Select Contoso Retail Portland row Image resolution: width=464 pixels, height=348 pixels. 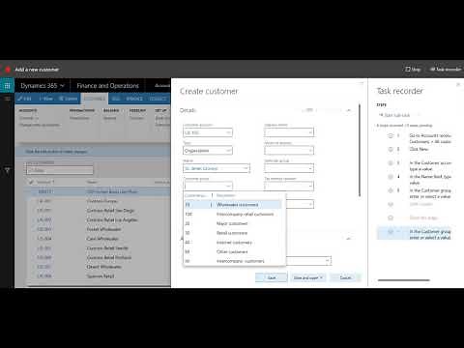click(x=99, y=257)
